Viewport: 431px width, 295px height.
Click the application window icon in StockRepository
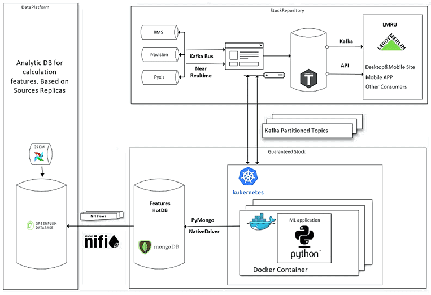pyautogui.click(x=244, y=56)
